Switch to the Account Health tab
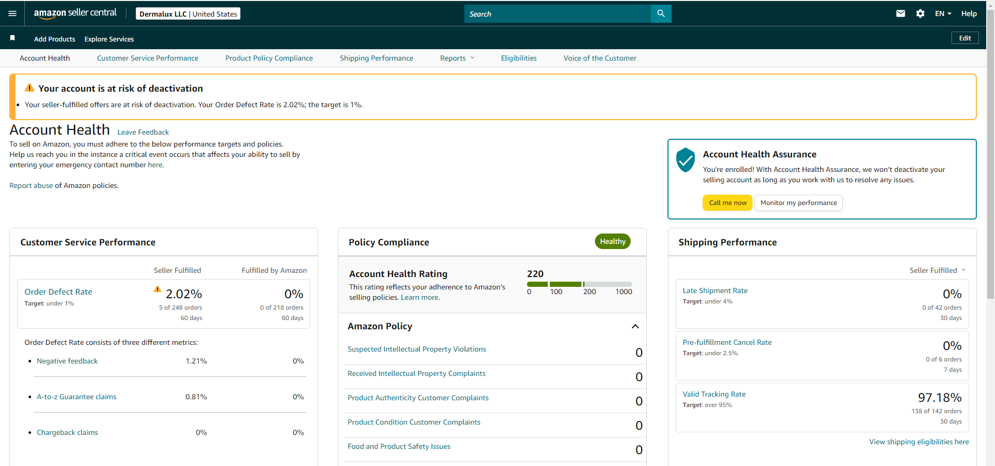 (45, 58)
